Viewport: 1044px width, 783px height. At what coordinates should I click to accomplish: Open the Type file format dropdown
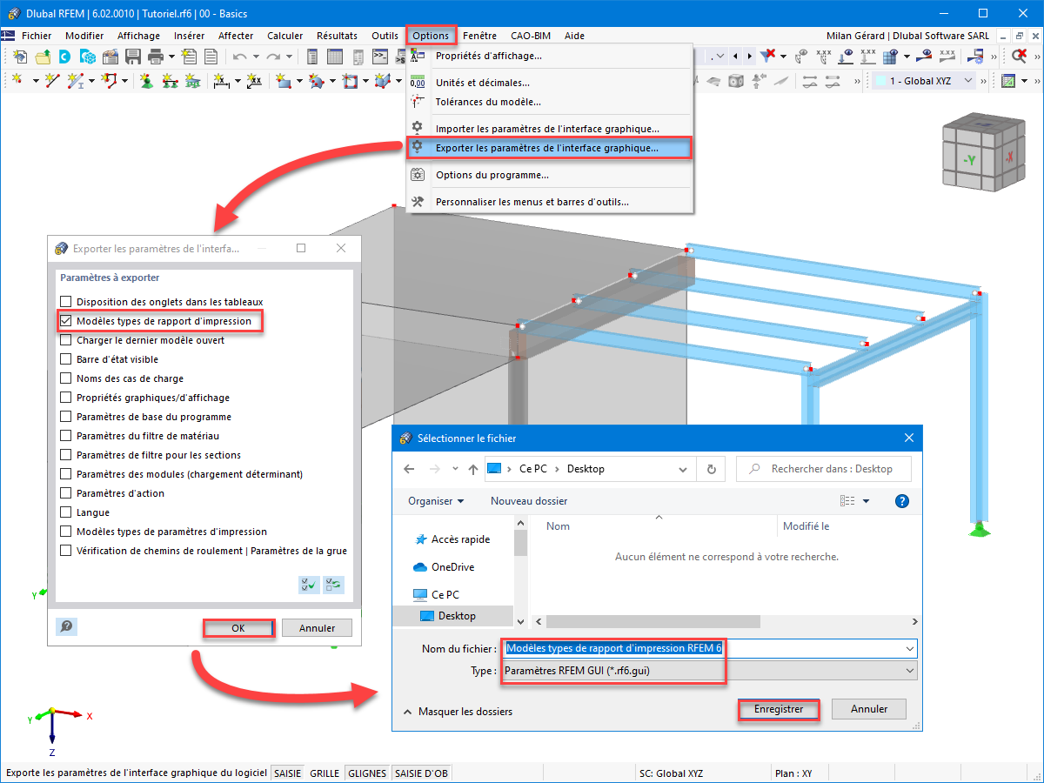710,671
